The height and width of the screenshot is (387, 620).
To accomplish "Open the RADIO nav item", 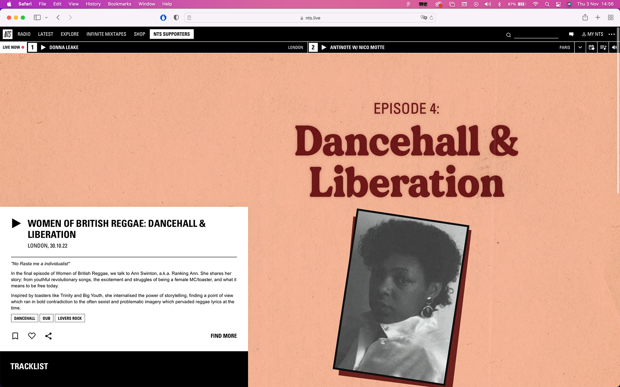I will point(24,34).
